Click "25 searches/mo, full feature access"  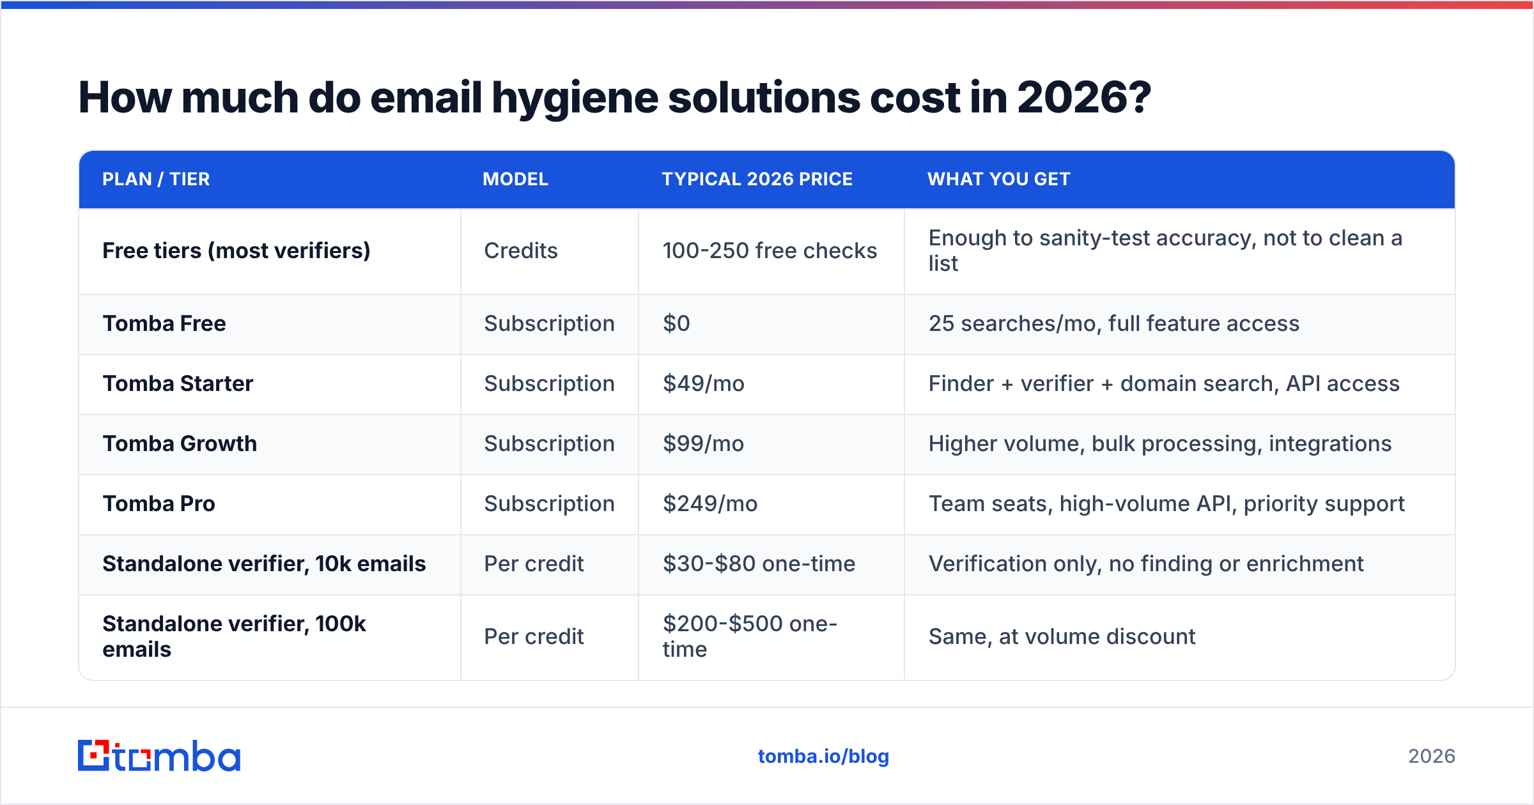(1113, 323)
